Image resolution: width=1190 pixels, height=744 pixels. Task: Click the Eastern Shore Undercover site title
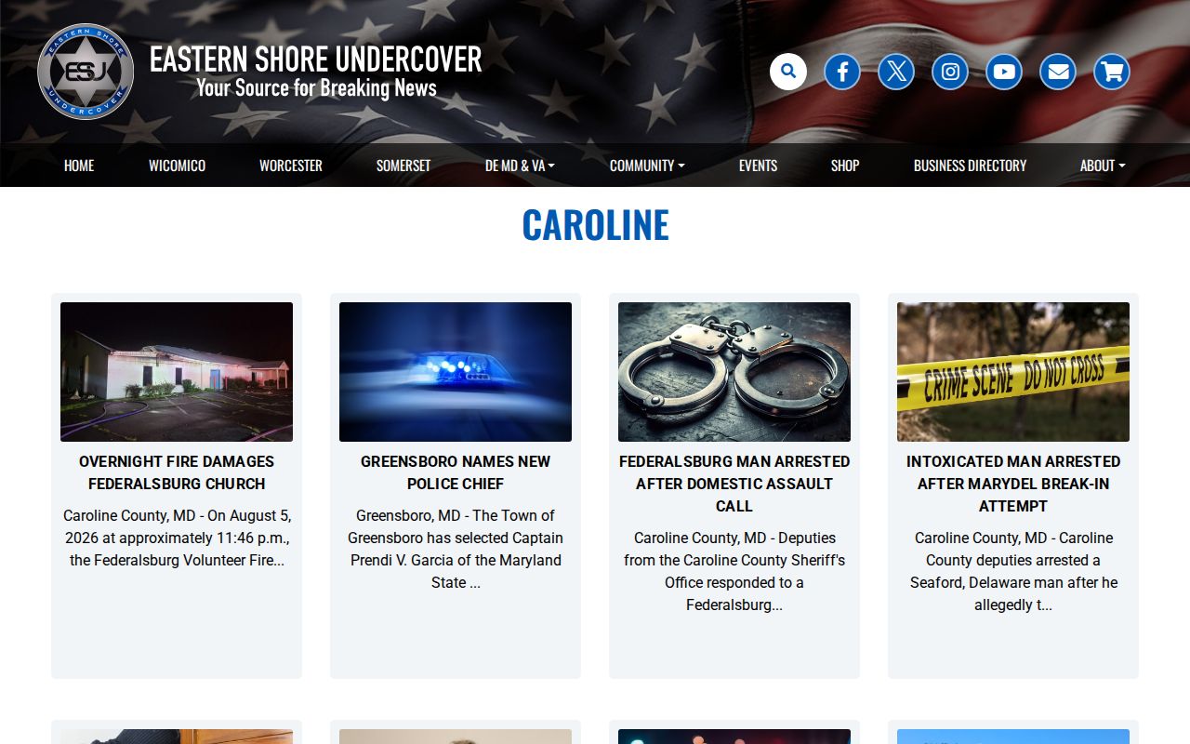pos(316,59)
